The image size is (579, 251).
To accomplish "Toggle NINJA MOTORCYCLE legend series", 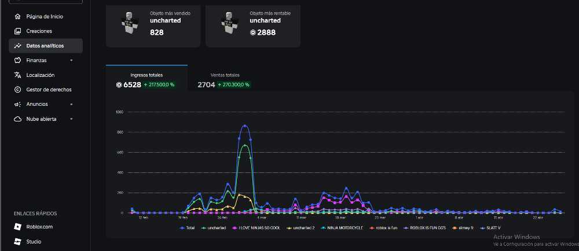I will coord(342,228).
